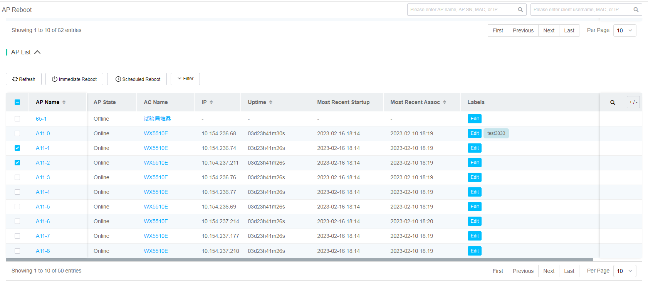The height and width of the screenshot is (286, 648).
Task: Check the box for AP A11-7
Action: (x=17, y=236)
